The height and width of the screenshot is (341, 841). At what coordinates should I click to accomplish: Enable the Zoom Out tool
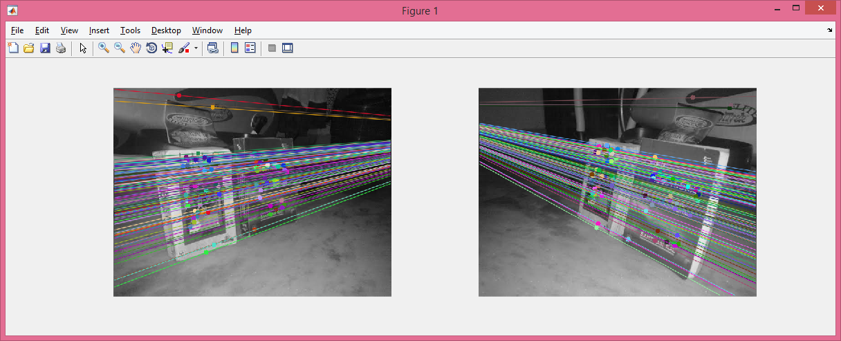(x=120, y=48)
